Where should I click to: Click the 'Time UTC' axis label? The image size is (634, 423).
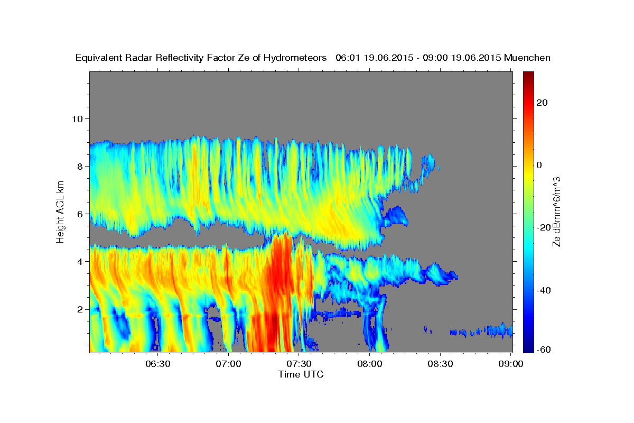301,374
